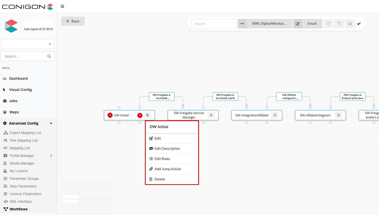This screenshot has height=215, width=379.
Task: Select Delete from DW-Initial menu
Action: pos(160,179)
